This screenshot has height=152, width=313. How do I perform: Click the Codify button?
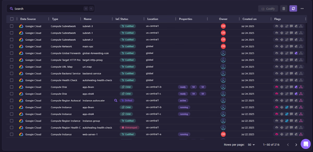(268, 9)
